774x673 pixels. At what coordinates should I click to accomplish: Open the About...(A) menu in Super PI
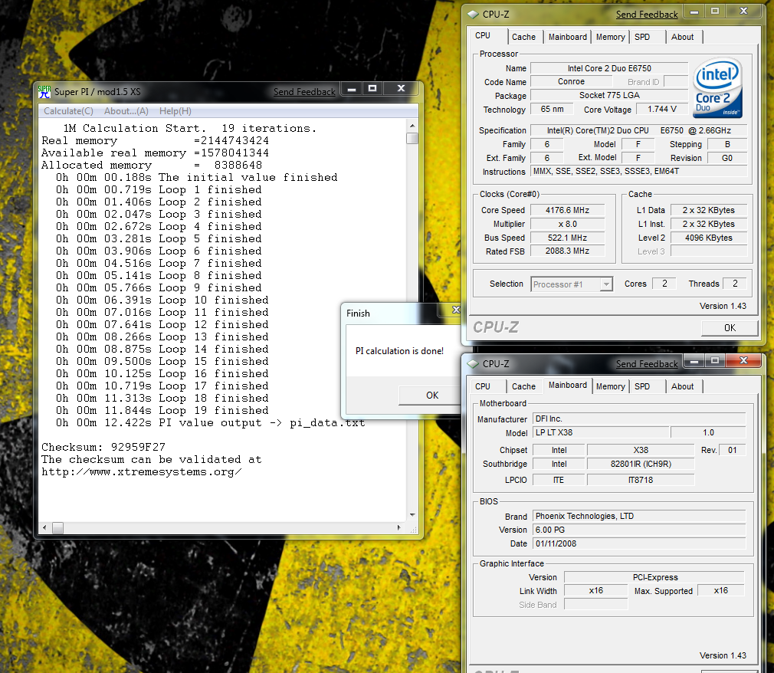tap(126, 111)
